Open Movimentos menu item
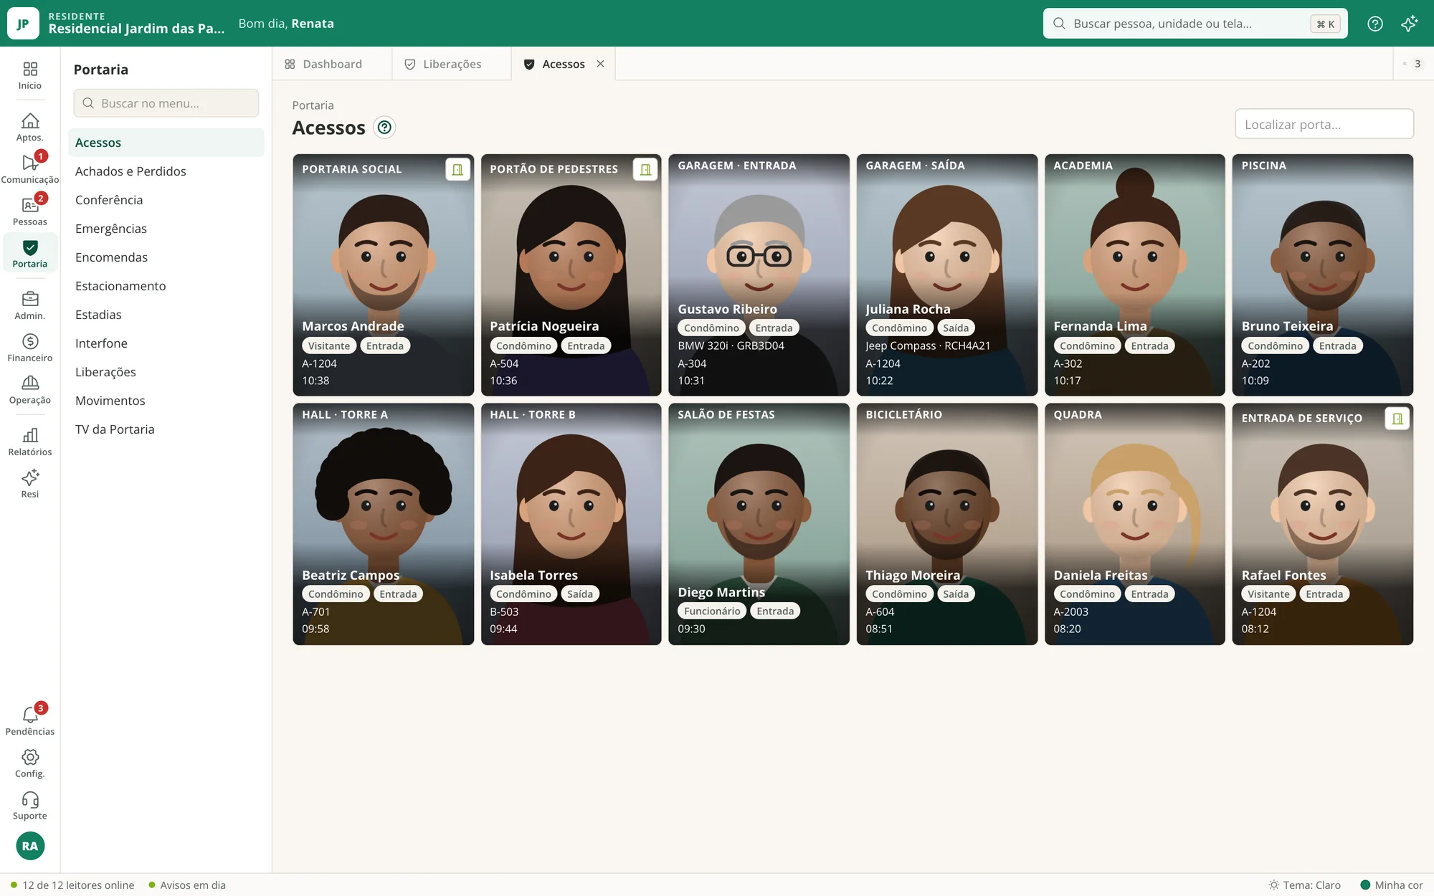 [166, 401]
